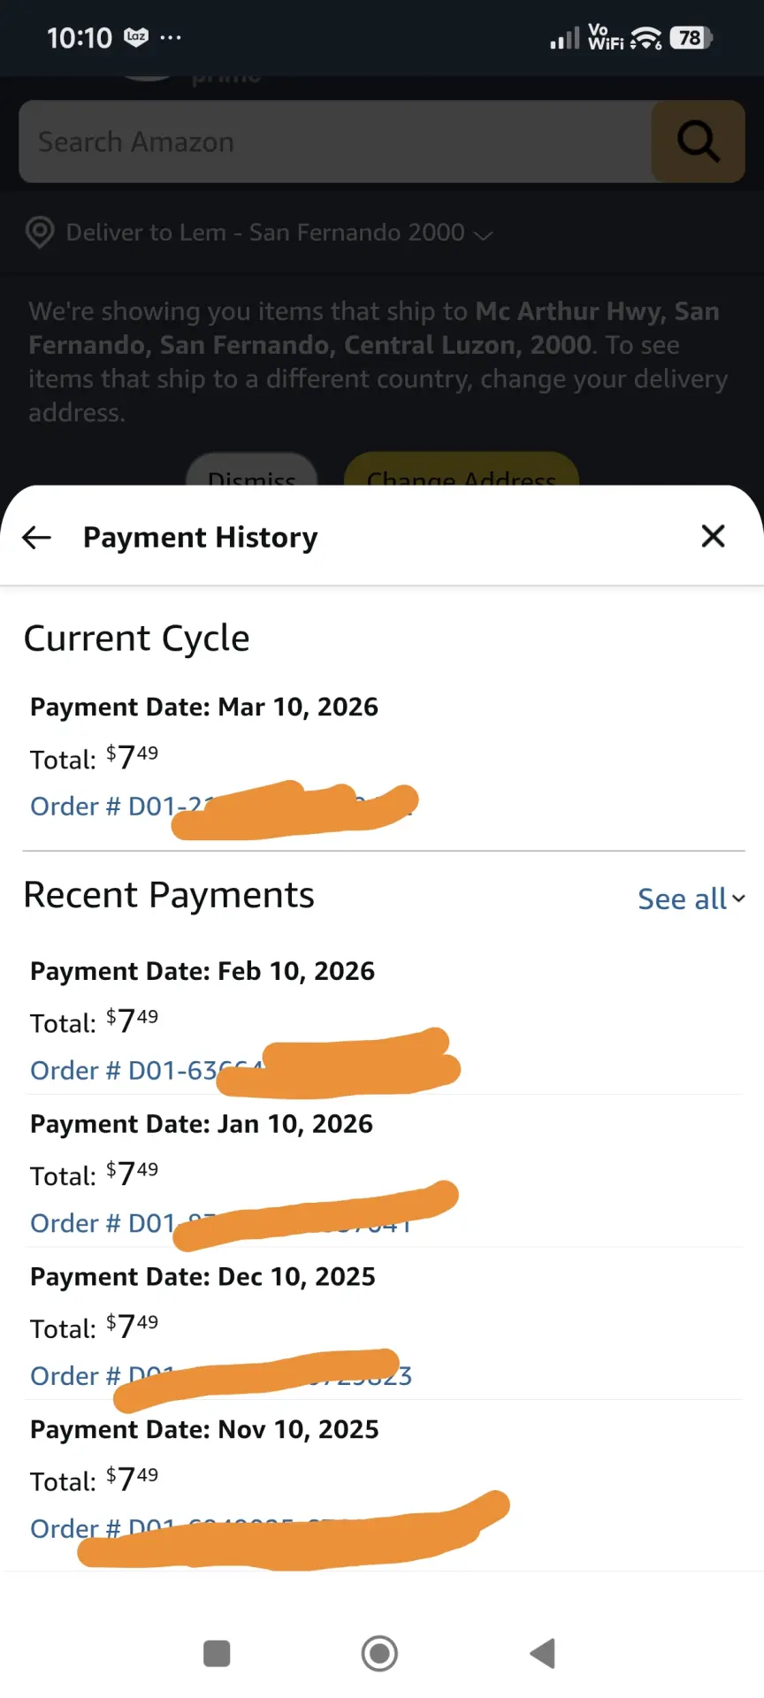
Task: Tap the location pin icon
Action: tap(40, 233)
